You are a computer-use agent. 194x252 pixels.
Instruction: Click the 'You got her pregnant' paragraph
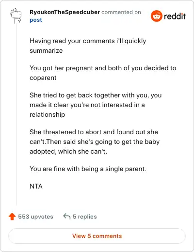coord(103,73)
